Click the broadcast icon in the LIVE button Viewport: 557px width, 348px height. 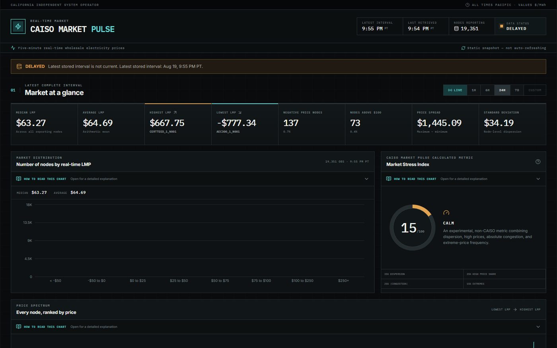[450, 90]
